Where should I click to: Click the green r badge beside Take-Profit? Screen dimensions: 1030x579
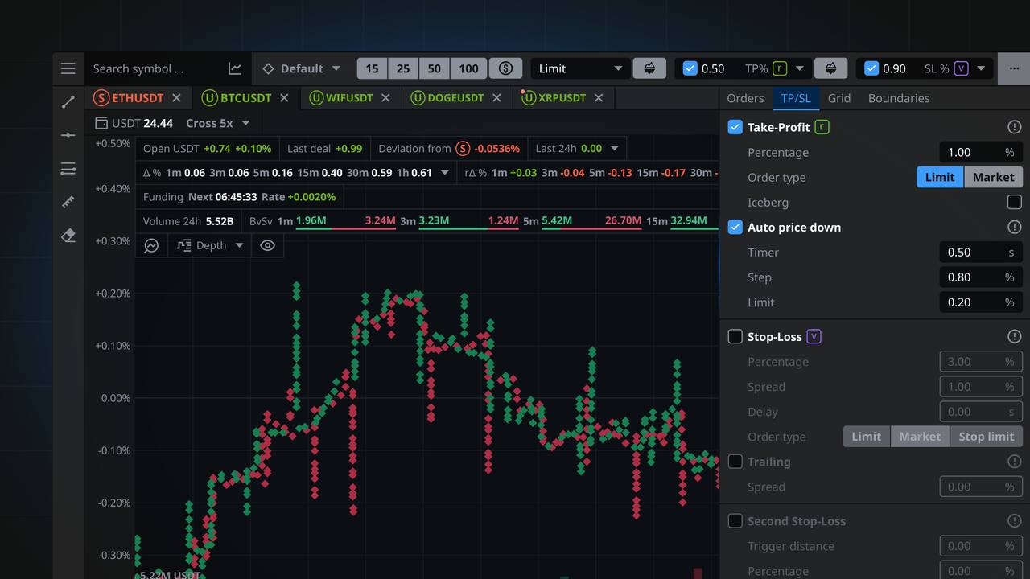click(822, 127)
